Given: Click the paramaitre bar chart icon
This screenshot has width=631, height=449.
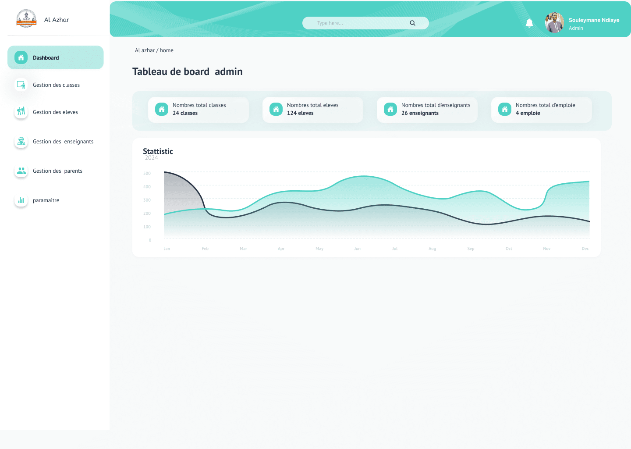Looking at the screenshot, I should [x=21, y=200].
